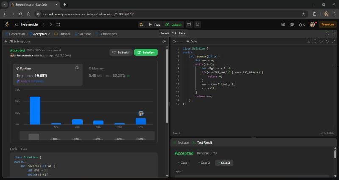Viewport: 339px width, 180px height.
Task: Go back to All Submissions
Action: tap(17, 41)
